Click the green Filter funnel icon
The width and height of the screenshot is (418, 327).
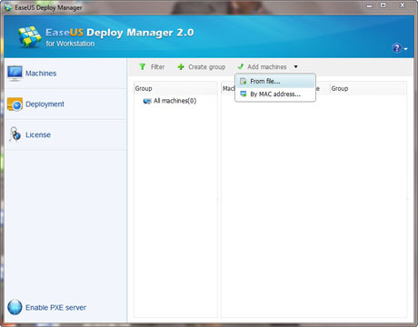(143, 66)
